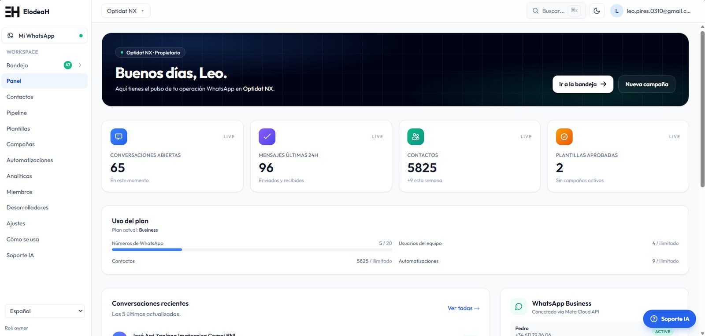
Task: Click Optidat NX · Propietario badge
Action: (150, 52)
